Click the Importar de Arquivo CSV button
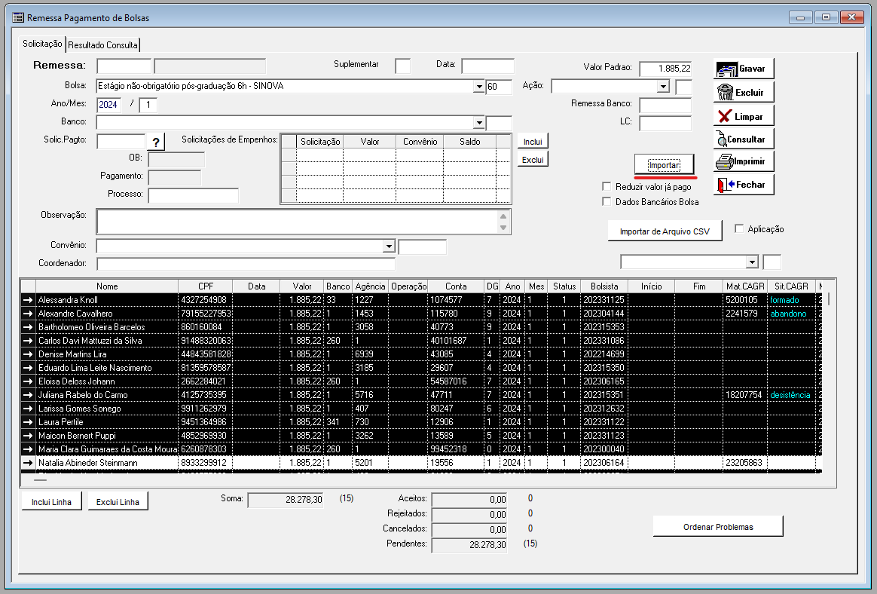Screen dimensions: 877x594 point(665,231)
